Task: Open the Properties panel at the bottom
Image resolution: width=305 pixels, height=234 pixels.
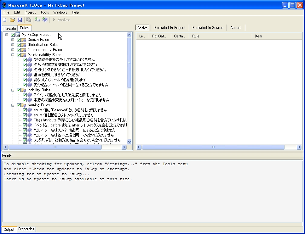Action: click(x=26, y=229)
